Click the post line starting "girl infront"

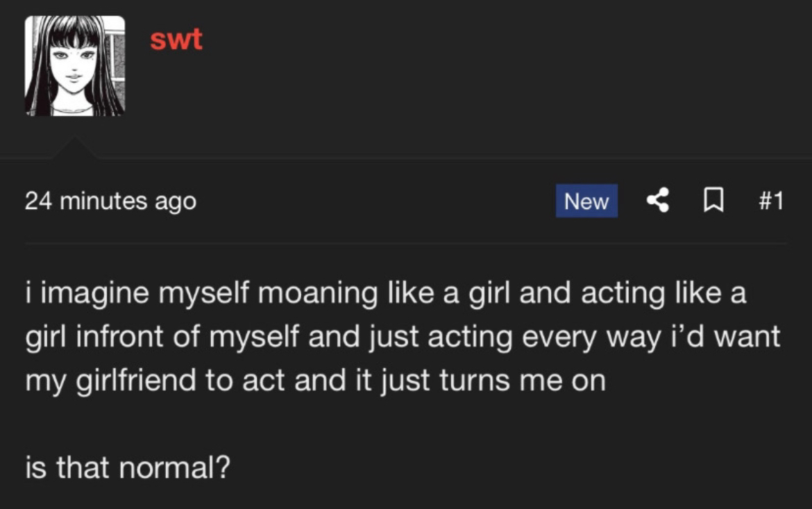pyautogui.click(x=403, y=337)
